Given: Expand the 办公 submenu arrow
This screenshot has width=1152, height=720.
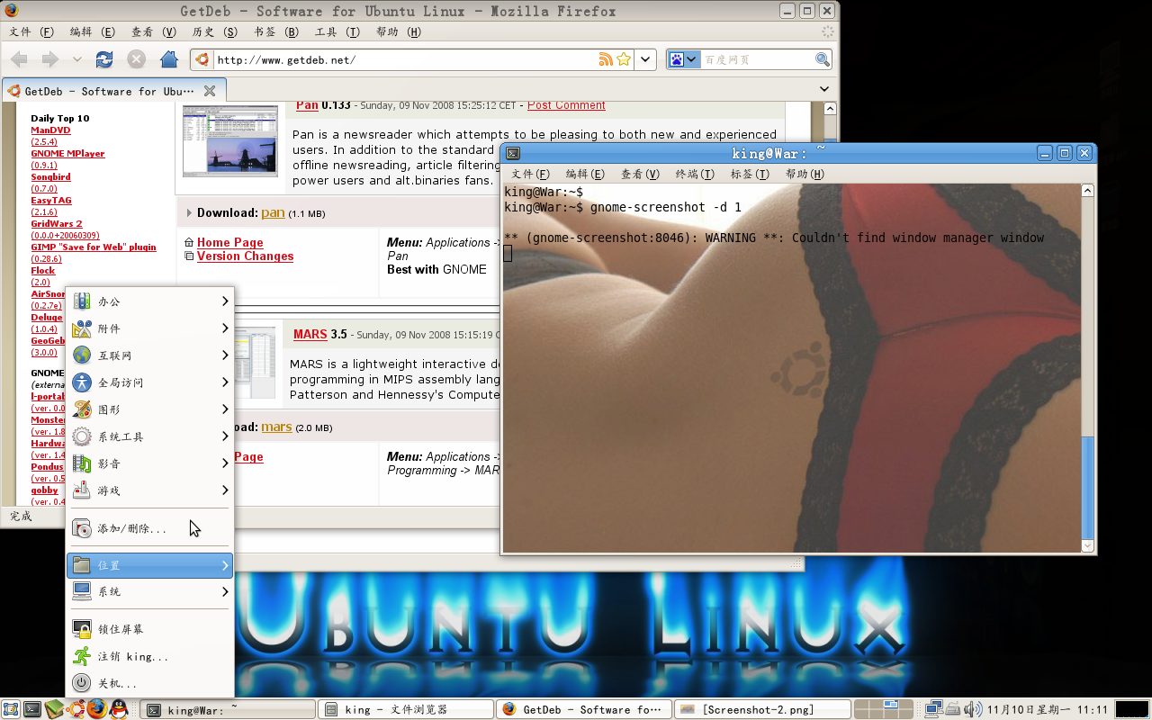Looking at the screenshot, I should 225,301.
